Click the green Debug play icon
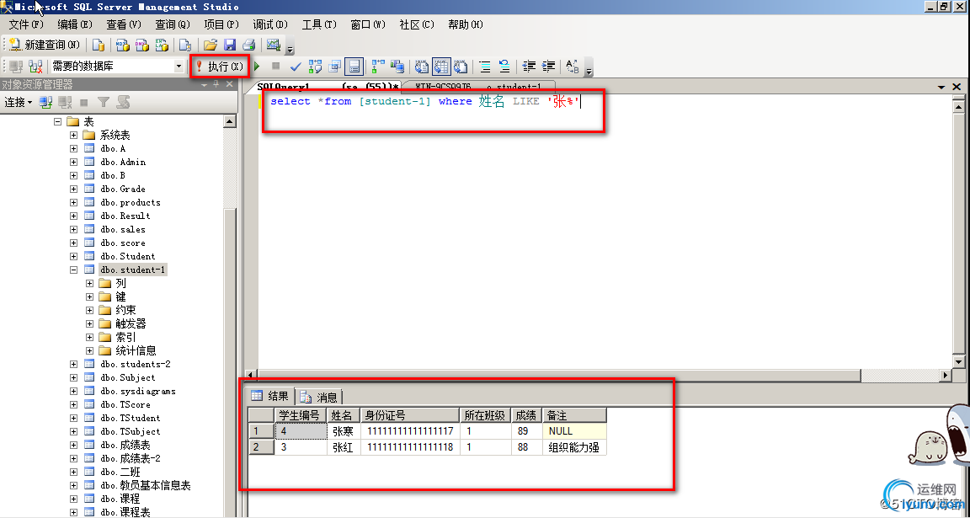 point(257,66)
